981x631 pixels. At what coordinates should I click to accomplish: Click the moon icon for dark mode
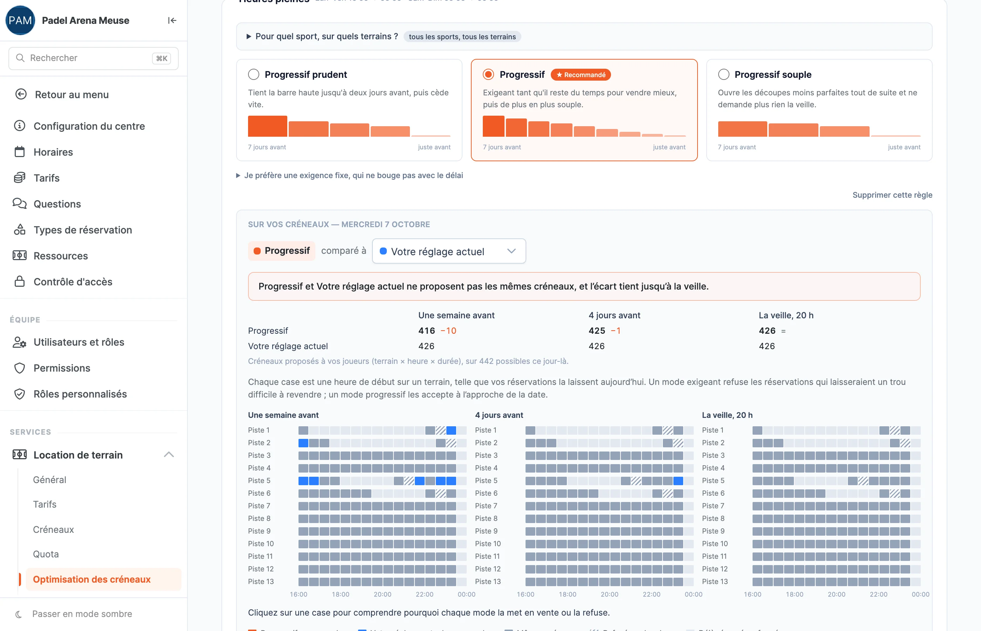click(19, 614)
